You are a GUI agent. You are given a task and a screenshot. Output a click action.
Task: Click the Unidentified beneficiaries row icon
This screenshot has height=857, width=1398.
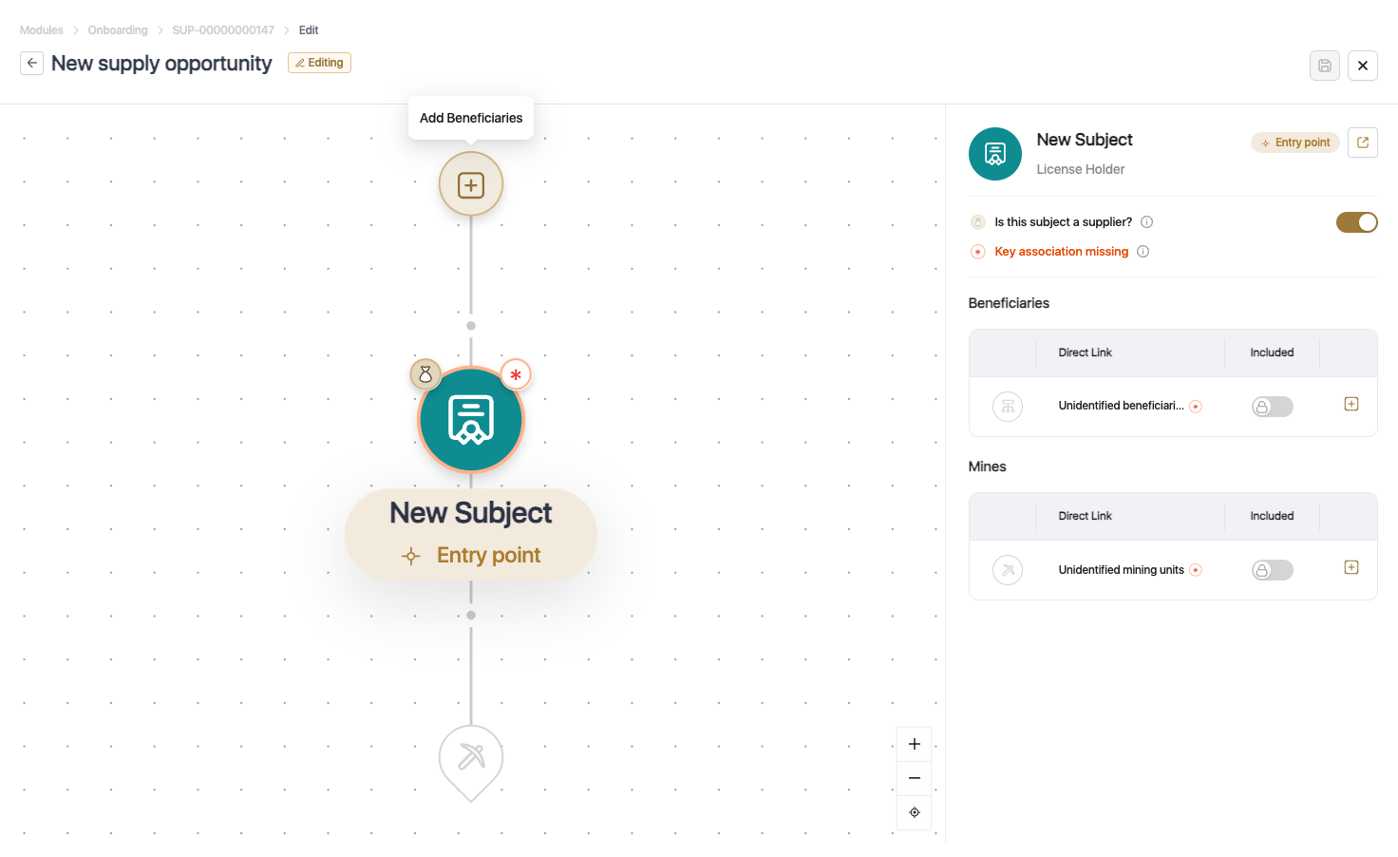pos(1008,407)
